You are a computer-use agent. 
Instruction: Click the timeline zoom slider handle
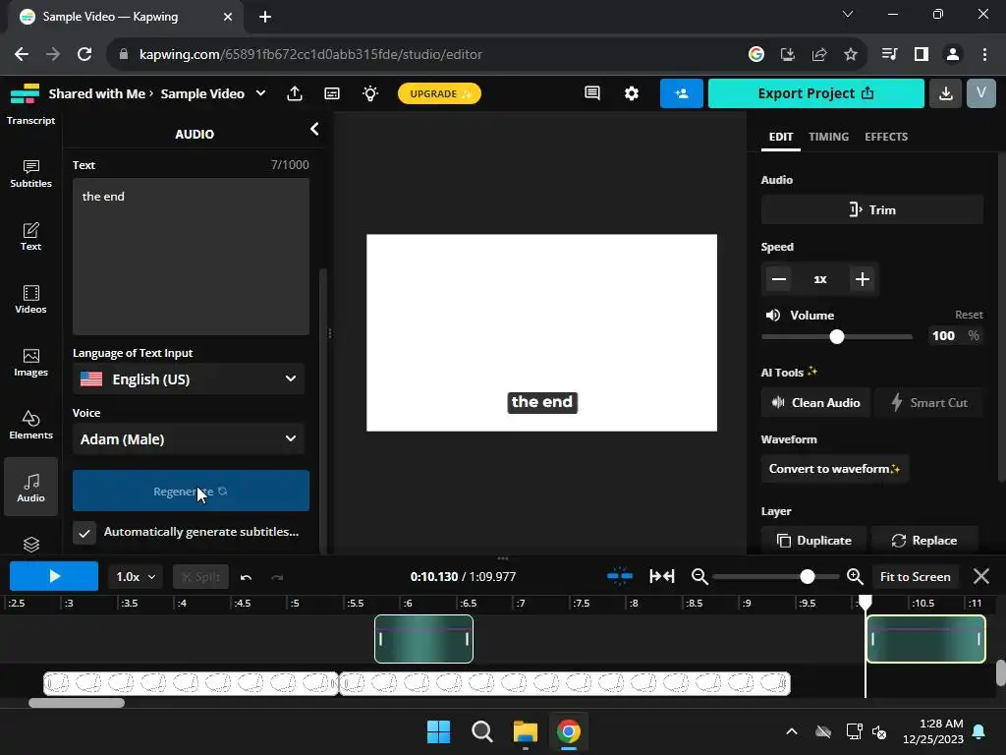tap(808, 577)
